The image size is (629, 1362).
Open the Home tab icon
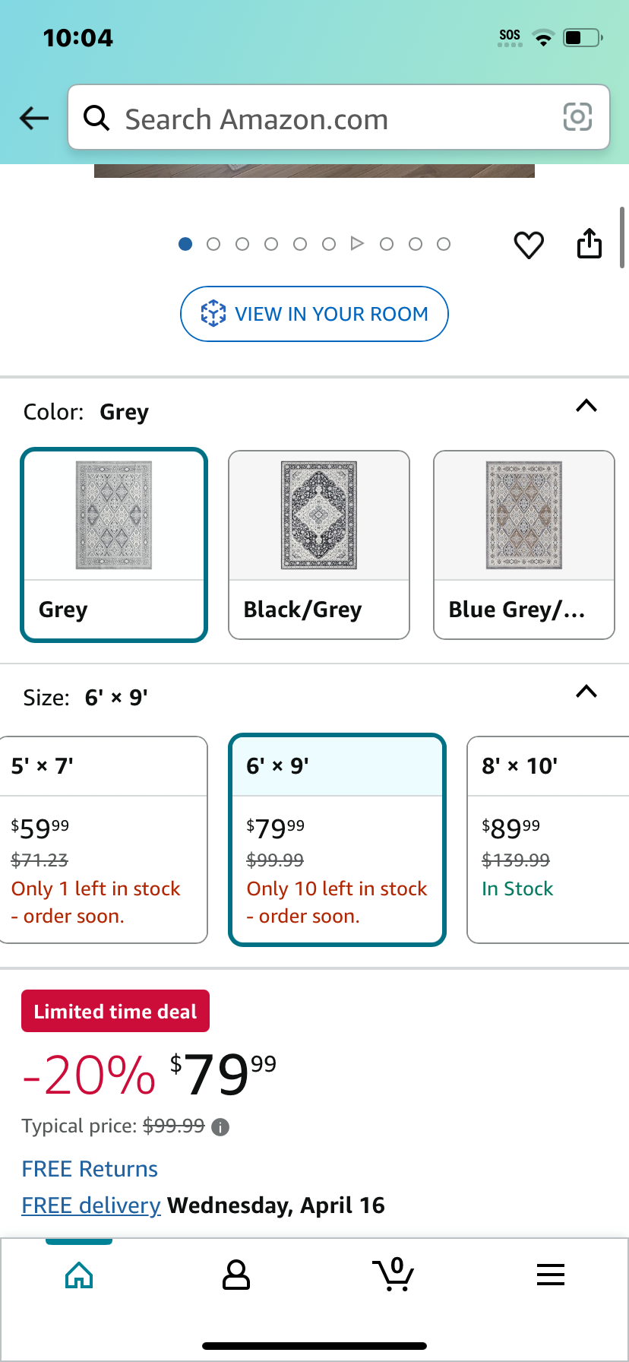[79, 1275]
